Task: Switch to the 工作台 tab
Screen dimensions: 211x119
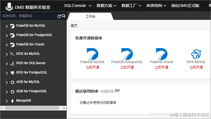Action: 90,16
